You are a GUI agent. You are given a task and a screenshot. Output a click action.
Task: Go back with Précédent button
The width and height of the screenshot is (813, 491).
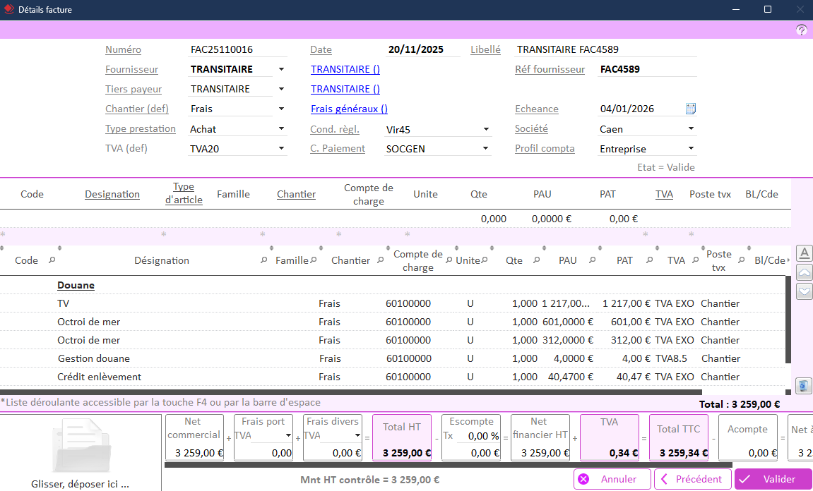(x=692, y=479)
